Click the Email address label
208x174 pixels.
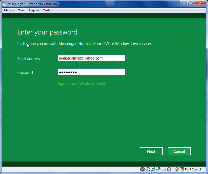pos(29,59)
